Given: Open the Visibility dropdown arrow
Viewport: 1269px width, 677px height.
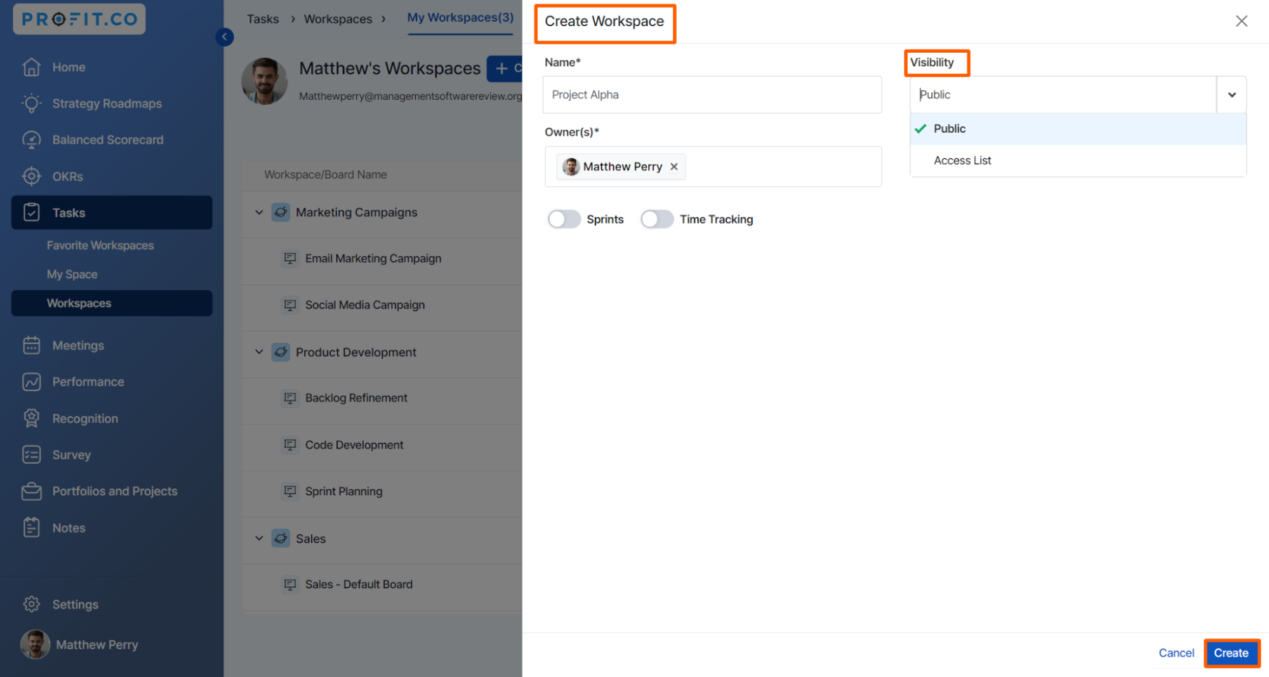Looking at the screenshot, I should (1232, 95).
